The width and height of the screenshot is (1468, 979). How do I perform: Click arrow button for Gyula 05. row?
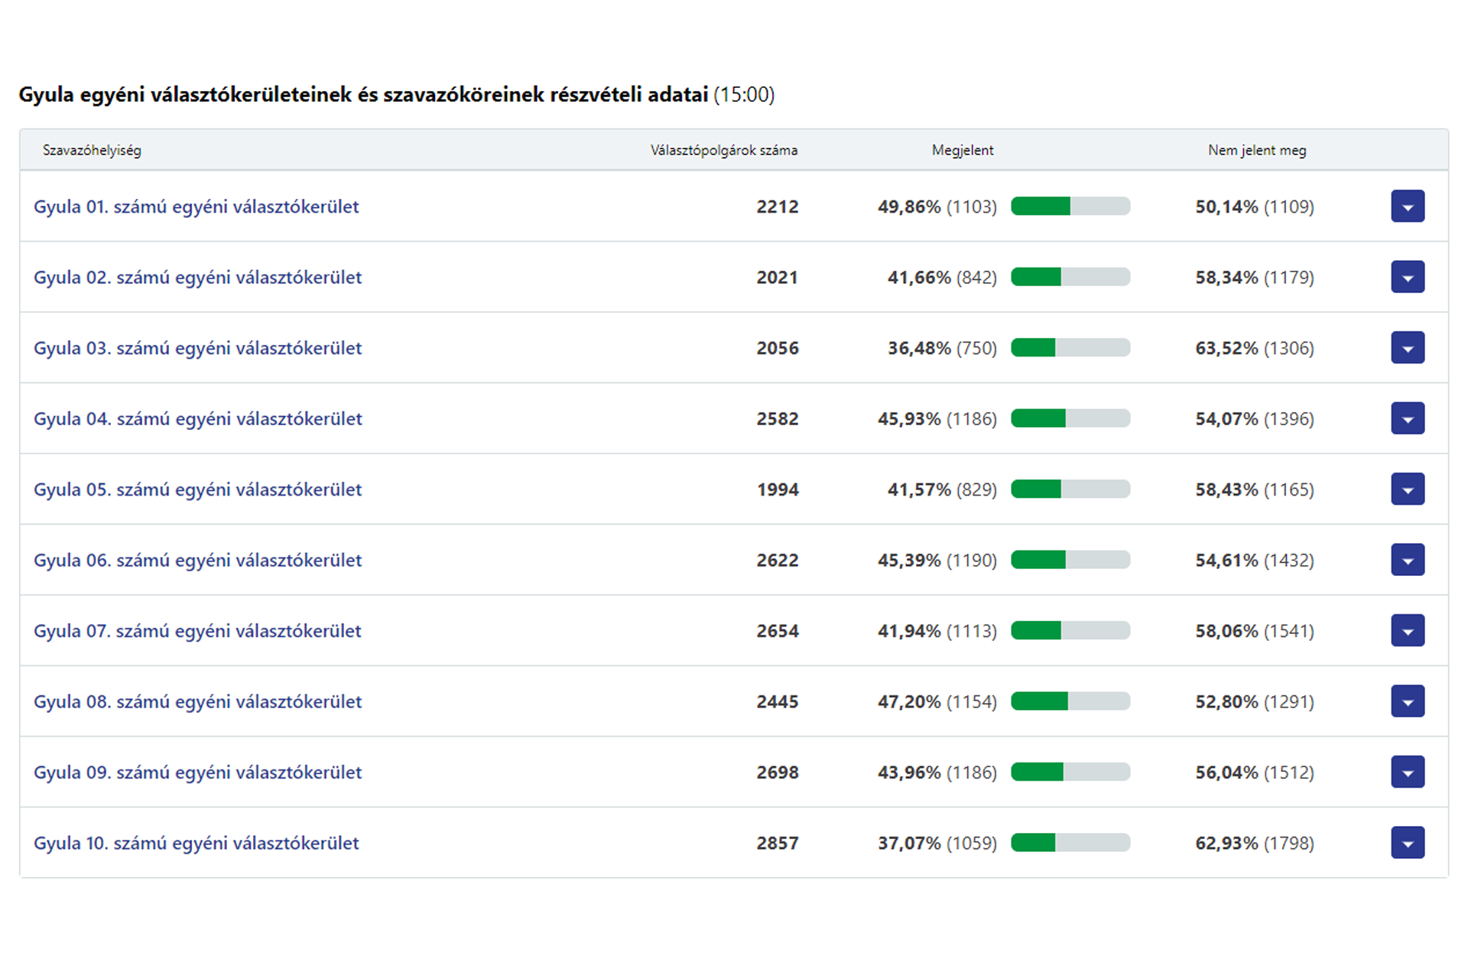coord(1407,489)
